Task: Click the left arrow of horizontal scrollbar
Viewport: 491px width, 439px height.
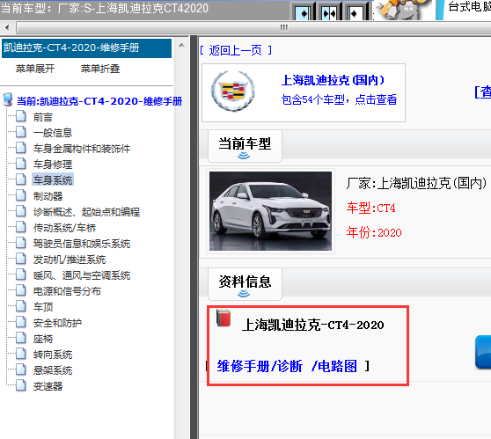Action: click(x=8, y=27)
